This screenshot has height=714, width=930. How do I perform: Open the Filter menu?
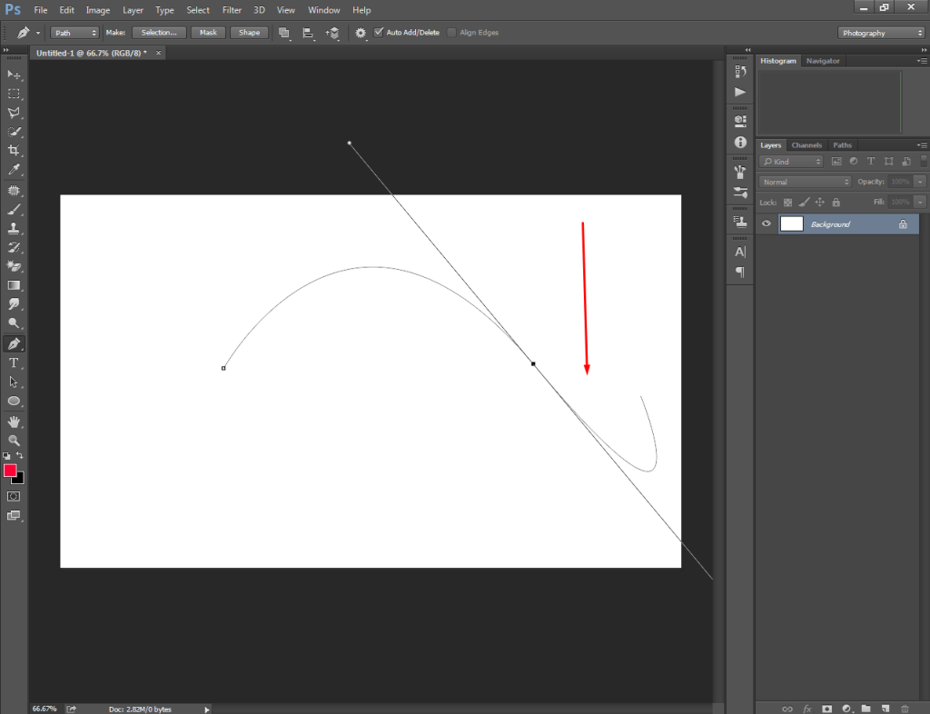(x=232, y=10)
